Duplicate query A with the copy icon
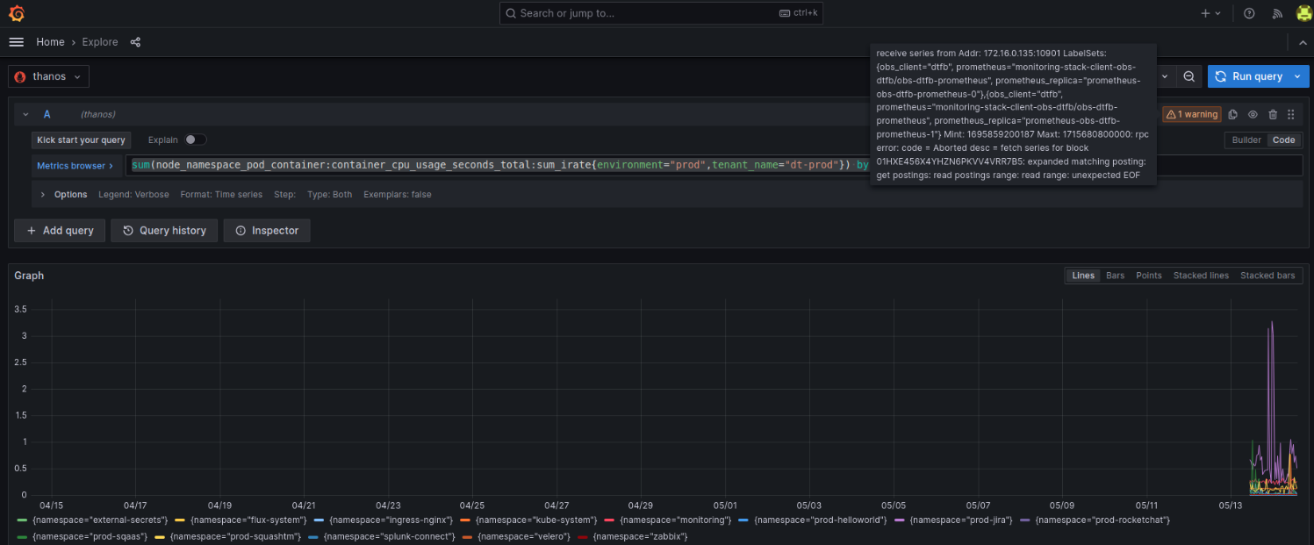The width and height of the screenshot is (1314, 545). click(1233, 114)
